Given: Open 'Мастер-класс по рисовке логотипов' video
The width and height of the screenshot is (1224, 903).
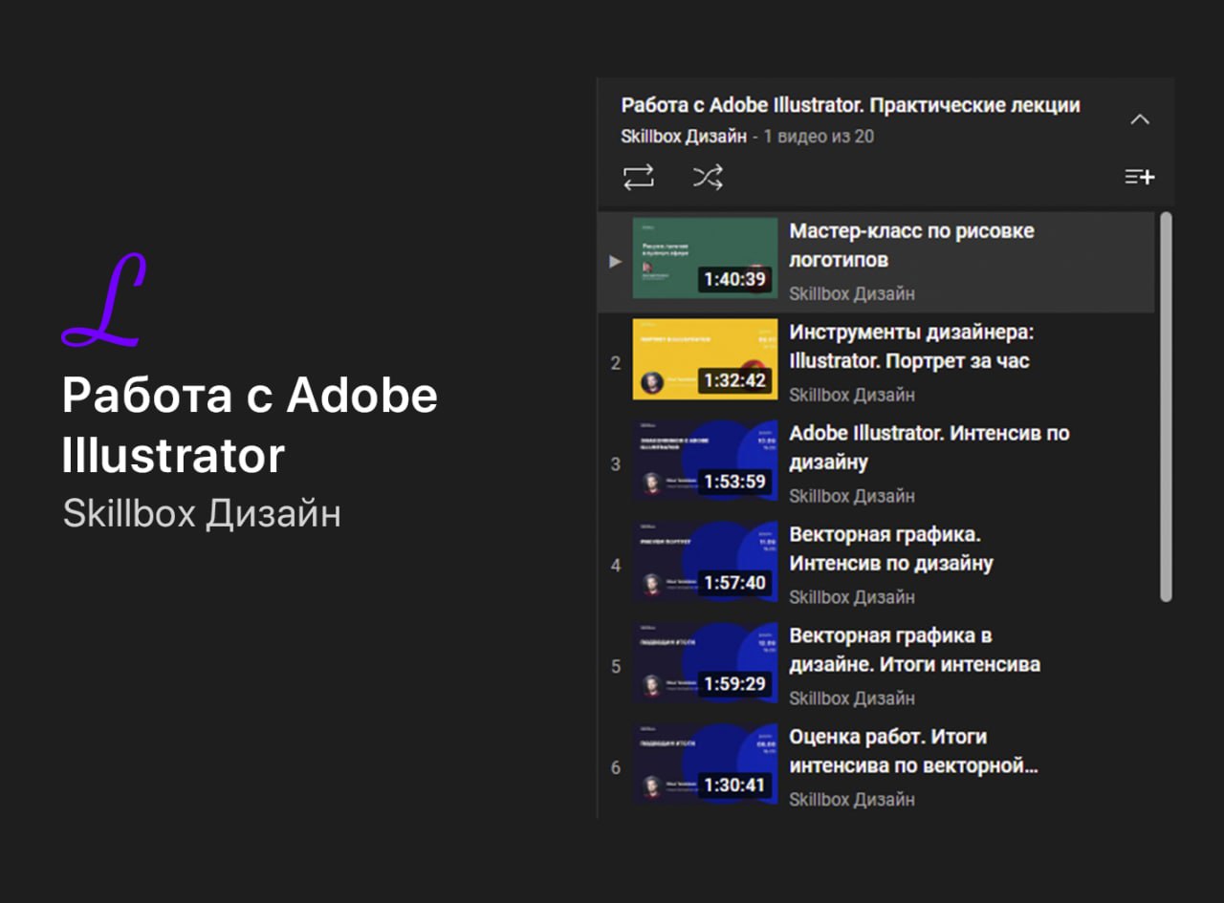Looking at the screenshot, I should [910, 246].
